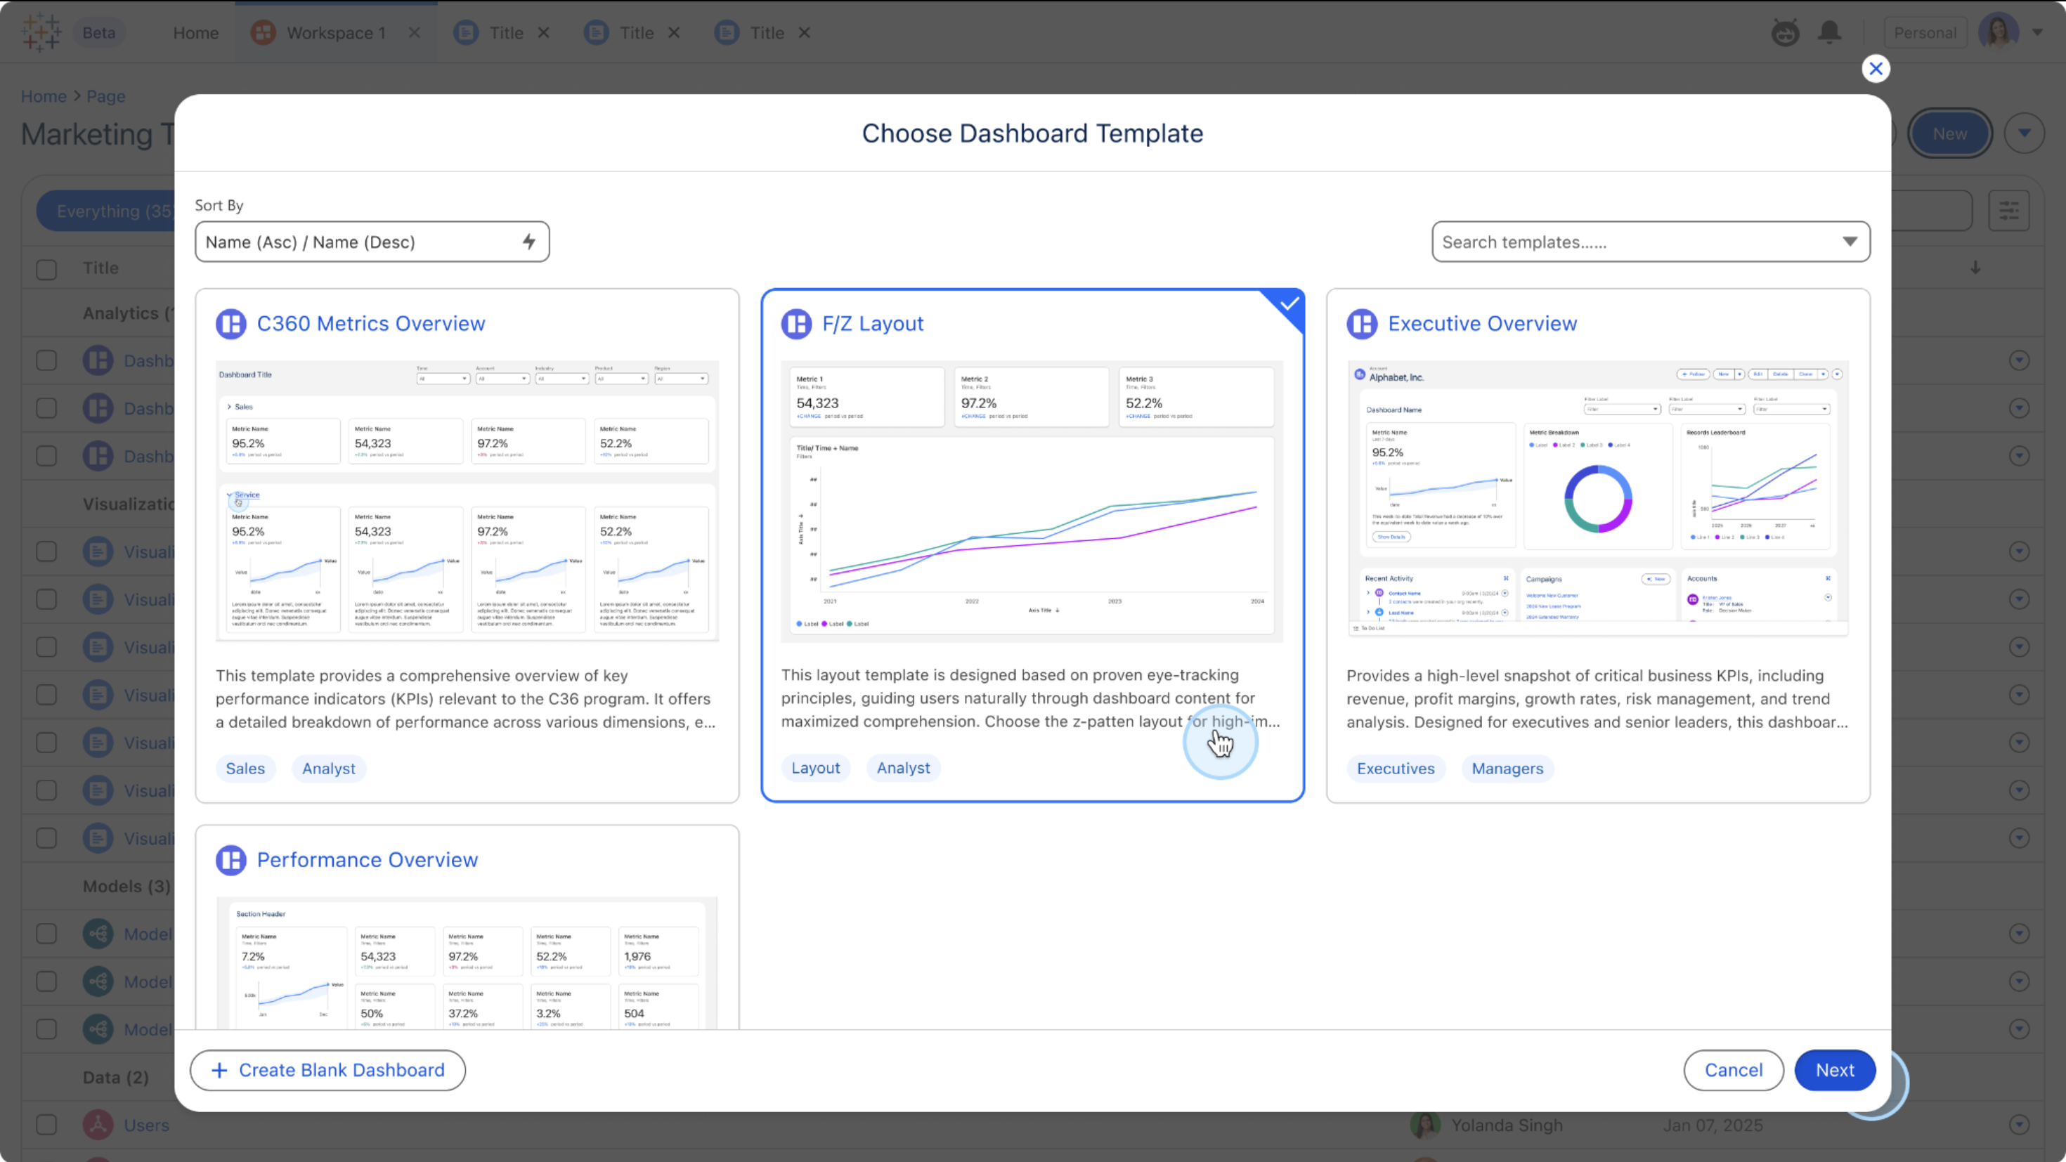Deselect the F/Z Layout checkmark corner
The width and height of the screenshot is (2066, 1162).
coord(1288,305)
